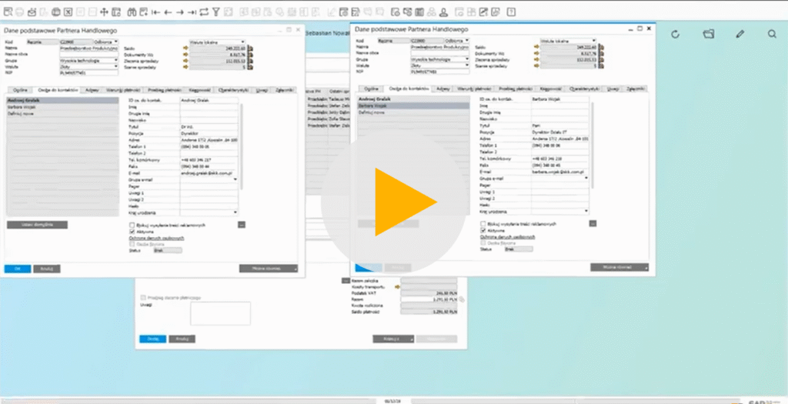Enable 'Blokuj wysyłanie treści reklamowych' in left window
Screen dimensions: 788x404
[x=132, y=224]
